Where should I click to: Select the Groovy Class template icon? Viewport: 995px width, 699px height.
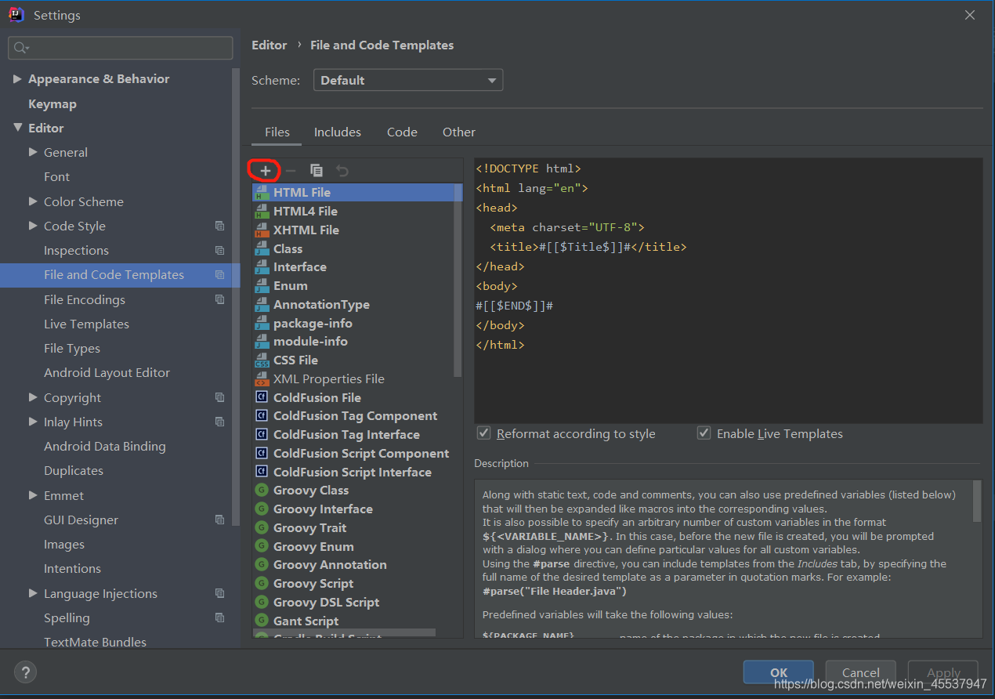262,491
